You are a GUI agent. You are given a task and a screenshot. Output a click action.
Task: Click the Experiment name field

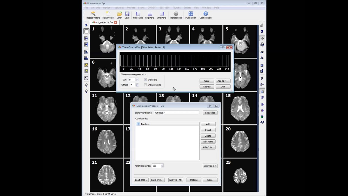click(x=176, y=113)
